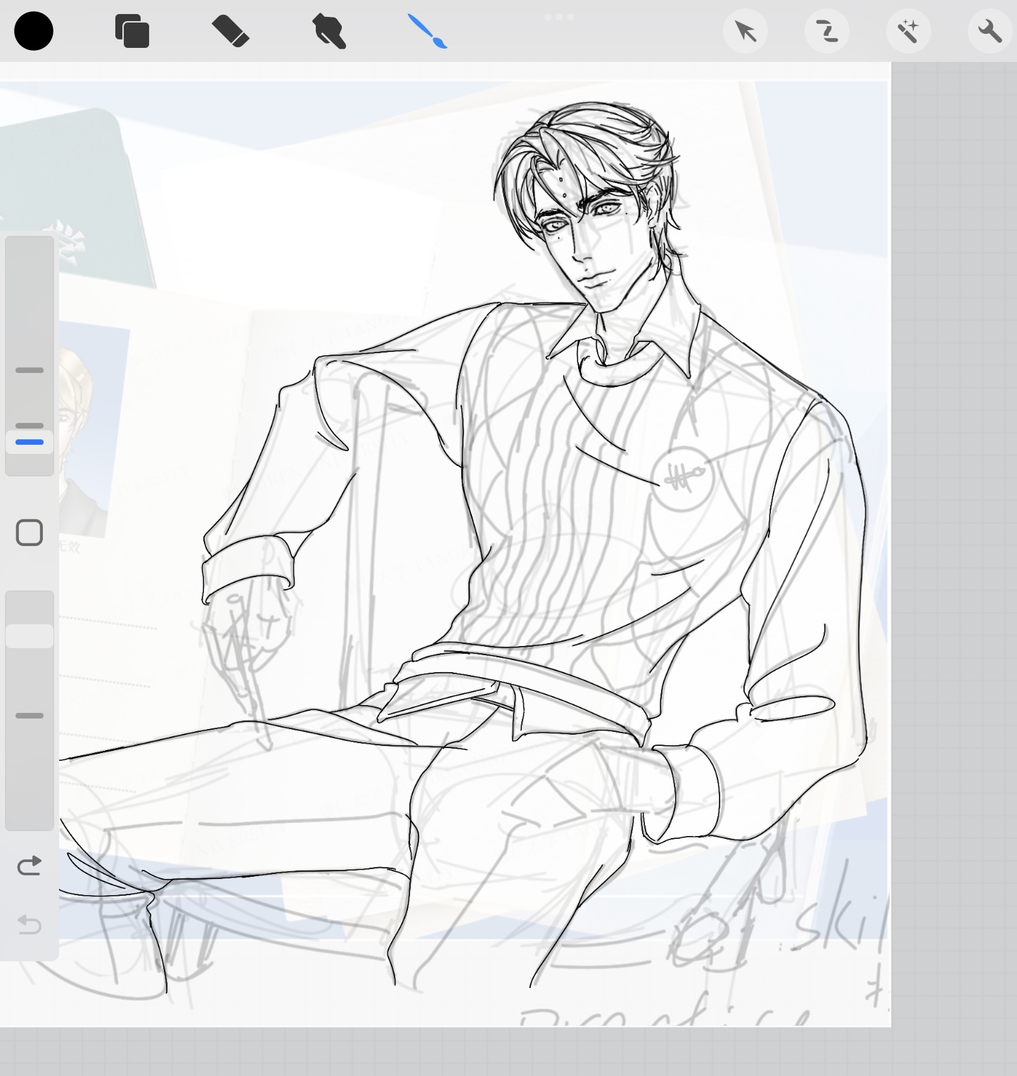
Task: Select the Smudge tool
Action: tap(328, 32)
